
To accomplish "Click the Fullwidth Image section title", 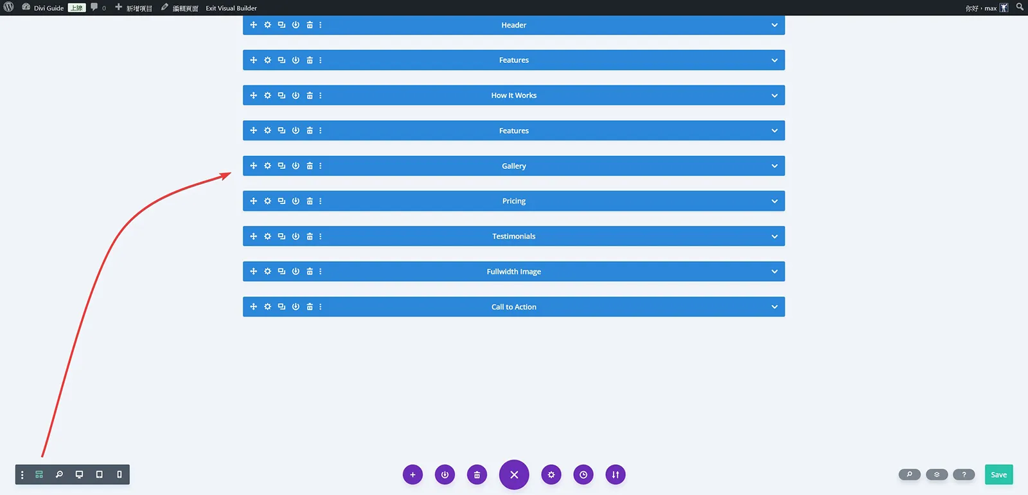I will 514,272.
